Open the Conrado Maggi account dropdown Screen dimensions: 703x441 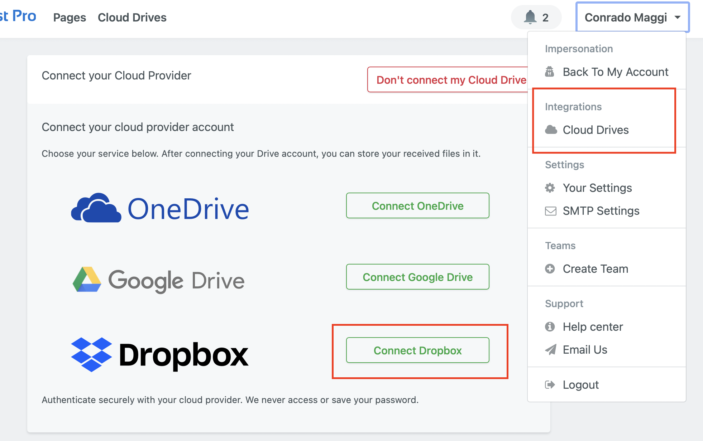click(631, 17)
